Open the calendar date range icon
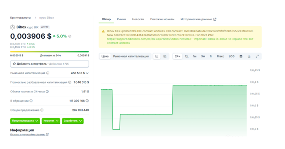This screenshot has height=149, width=285. [241, 56]
